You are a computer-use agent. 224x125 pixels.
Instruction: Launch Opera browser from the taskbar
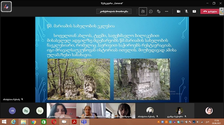(x=54, y=122)
